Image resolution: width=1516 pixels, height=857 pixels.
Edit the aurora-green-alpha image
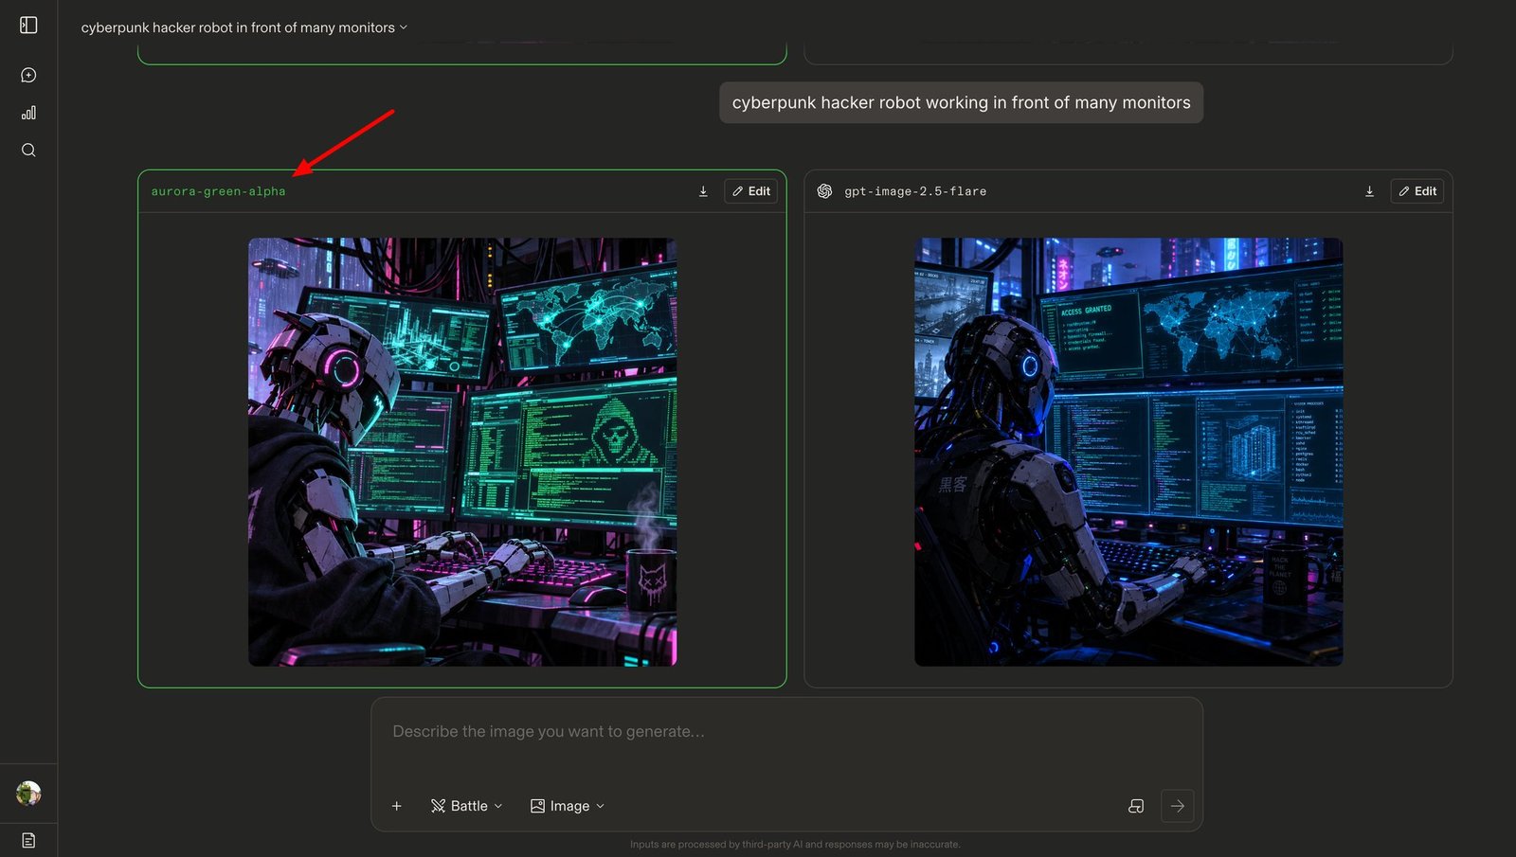tap(750, 191)
